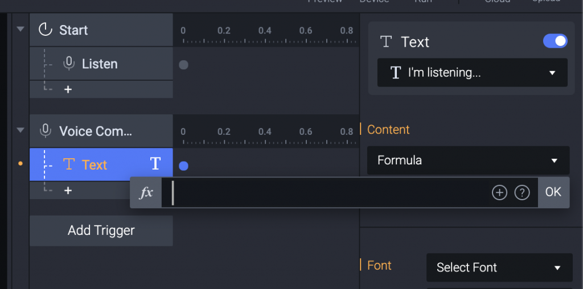Click the microphone icon beside Listen
This screenshot has width=583, height=289.
(x=69, y=64)
